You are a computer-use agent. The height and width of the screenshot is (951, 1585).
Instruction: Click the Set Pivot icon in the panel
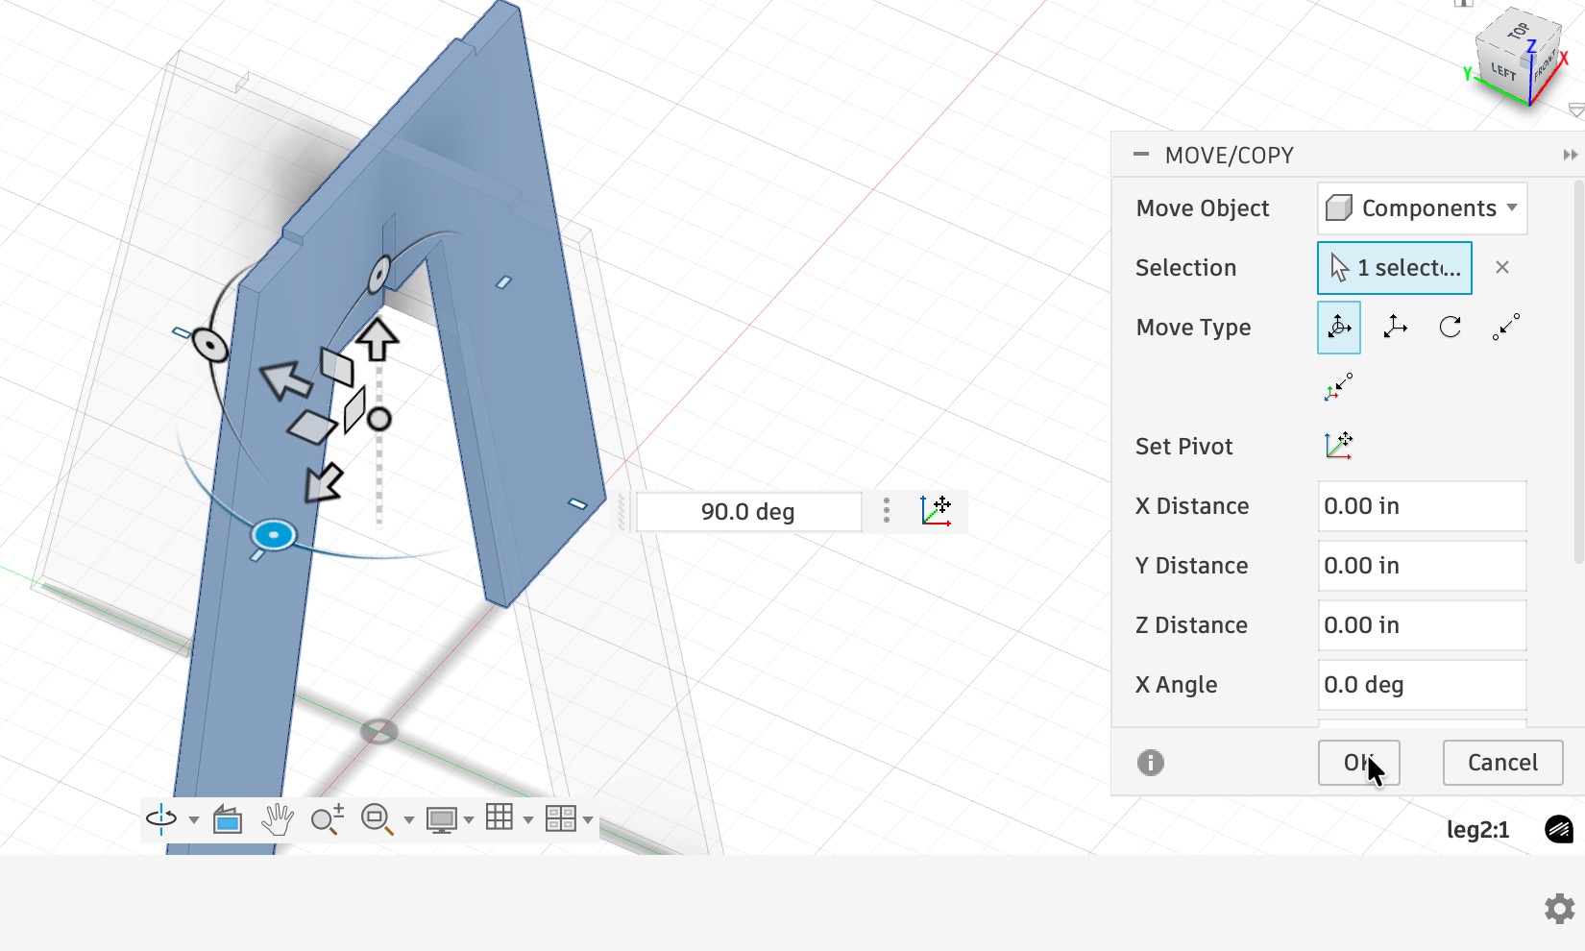1339,446
